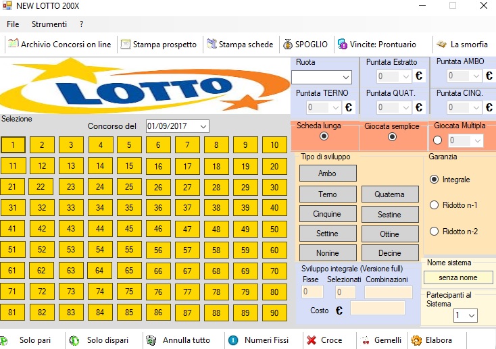Click the Stampa schede icon

click(x=212, y=45)
